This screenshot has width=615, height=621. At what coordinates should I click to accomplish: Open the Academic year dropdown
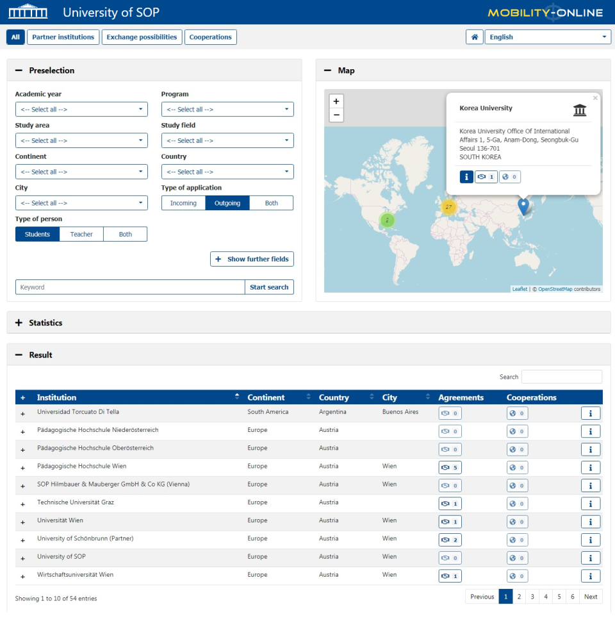click(x=81, y=109)
